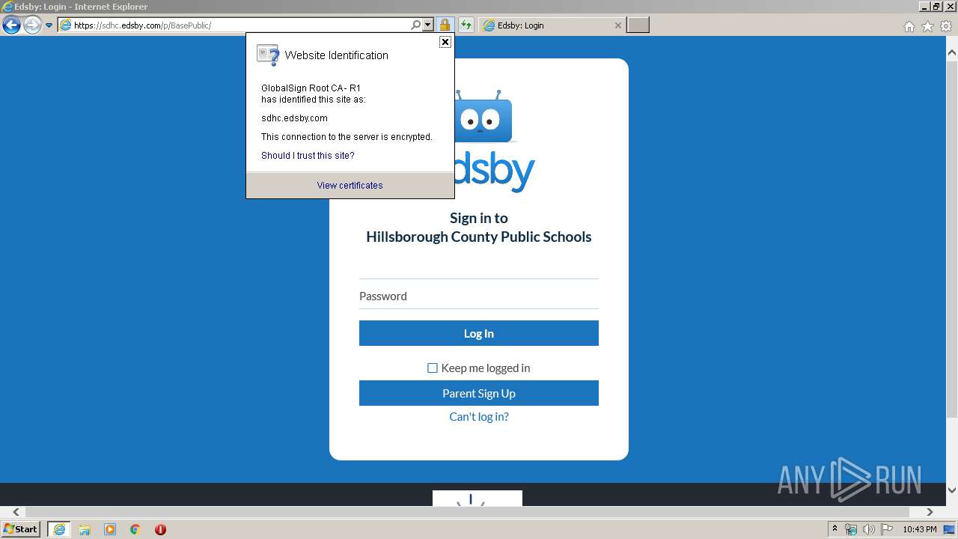Click vertical scrollbar up arrow
958x539 pixels.
tap(952, 53)
